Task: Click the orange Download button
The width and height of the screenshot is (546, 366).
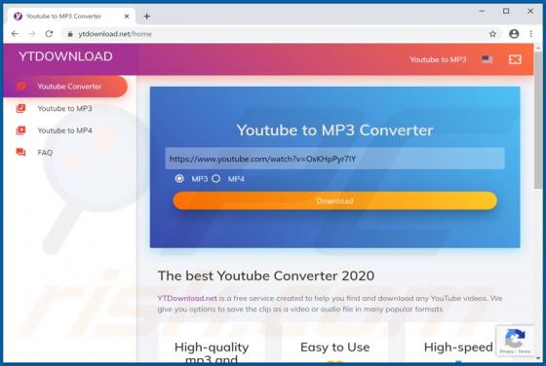Action: 334,201
